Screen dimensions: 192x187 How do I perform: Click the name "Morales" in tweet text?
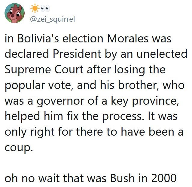128,38
